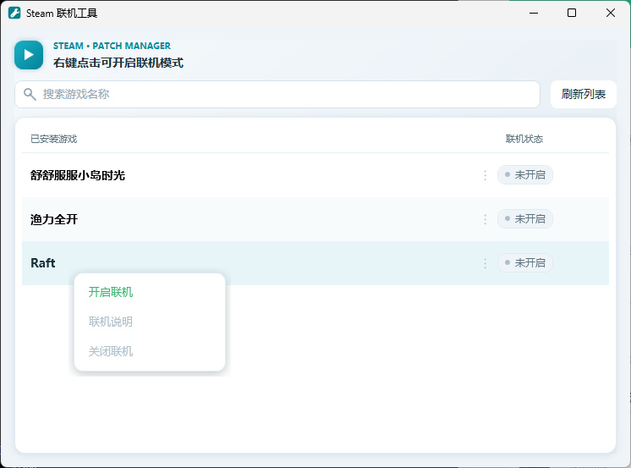Click 未开启 status badge for 舒舒服服小岛时光

pyautogui.click(x=524, y=175)
